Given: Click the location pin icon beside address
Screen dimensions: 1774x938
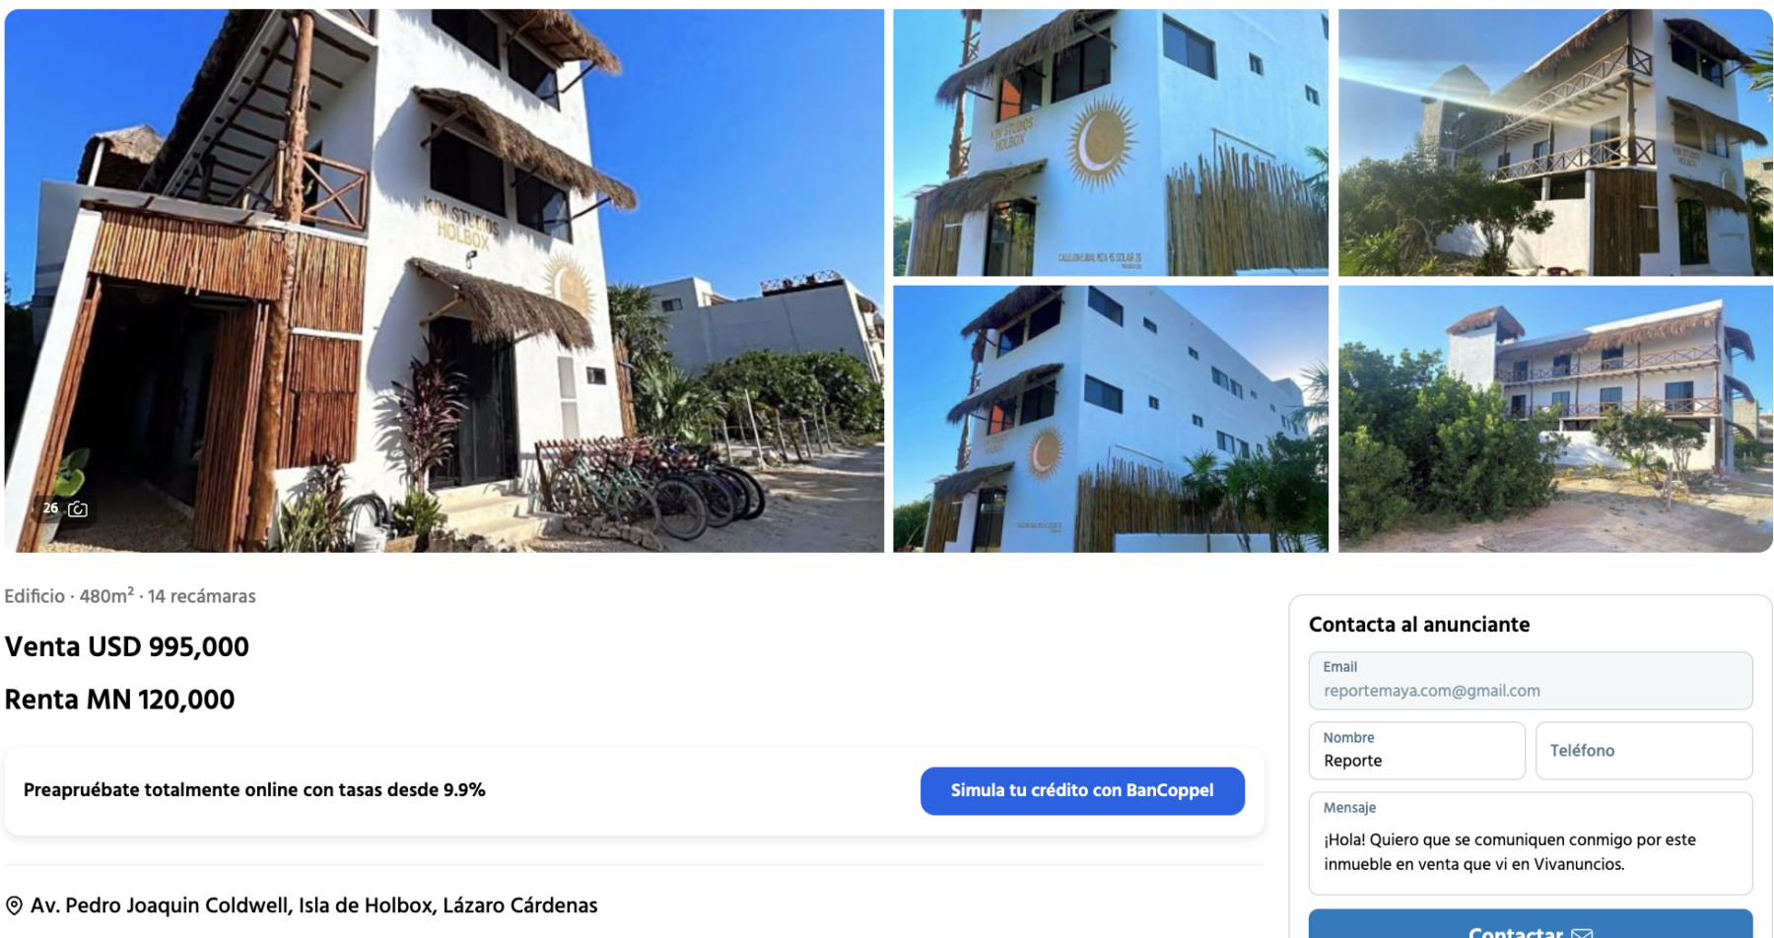Looking at the screenshot, I should pos(14,905).
